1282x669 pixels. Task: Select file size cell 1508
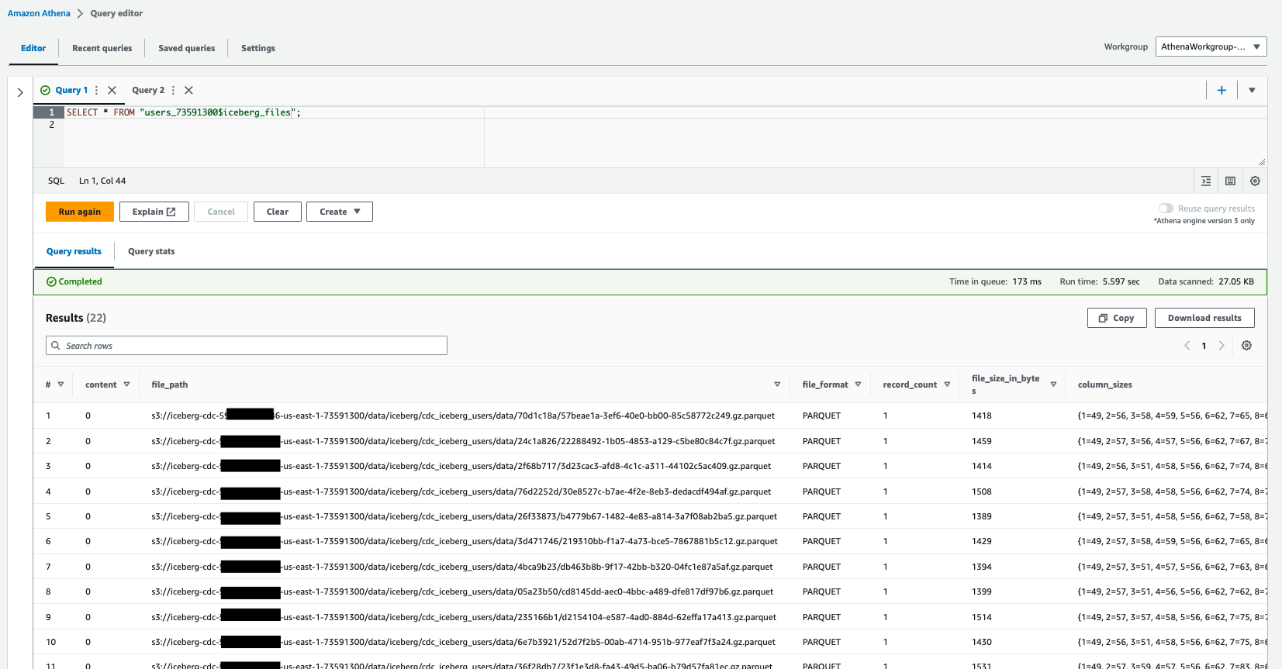[982, 491]
